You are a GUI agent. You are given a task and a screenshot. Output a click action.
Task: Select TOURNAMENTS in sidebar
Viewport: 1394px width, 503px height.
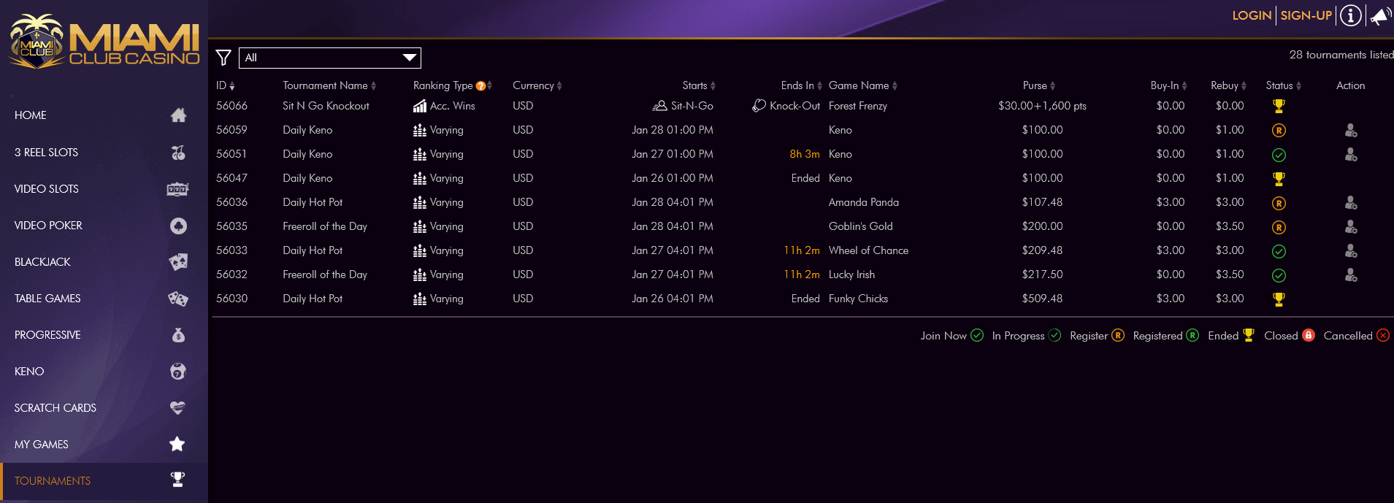point(104,481)
